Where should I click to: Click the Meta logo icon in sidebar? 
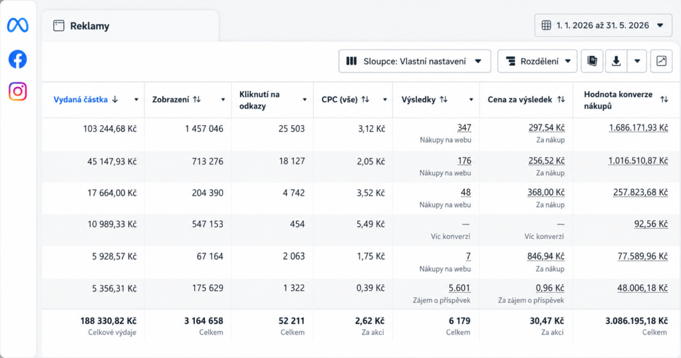18,25
